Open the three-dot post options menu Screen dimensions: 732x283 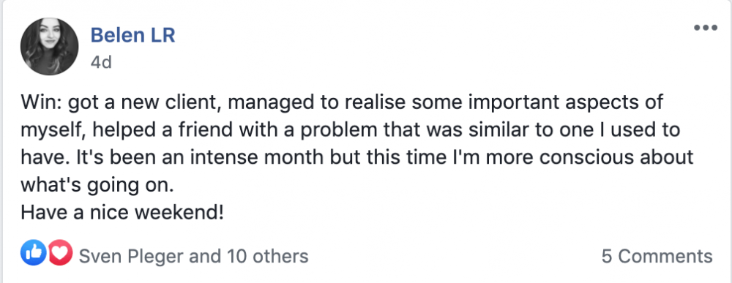[x=705, y=28]
